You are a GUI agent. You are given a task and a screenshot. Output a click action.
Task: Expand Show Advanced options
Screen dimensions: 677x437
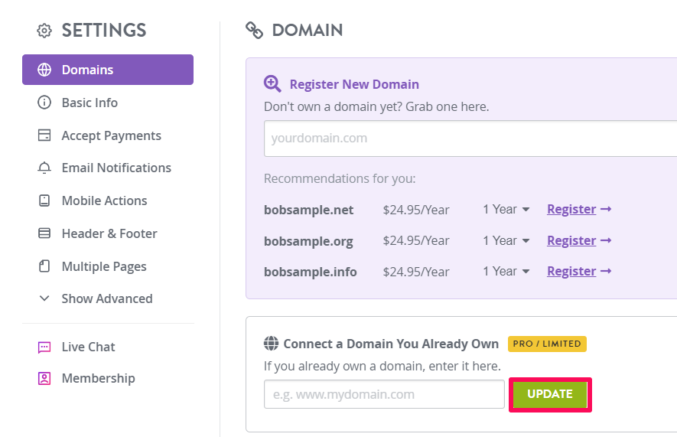tap(107, 298)
